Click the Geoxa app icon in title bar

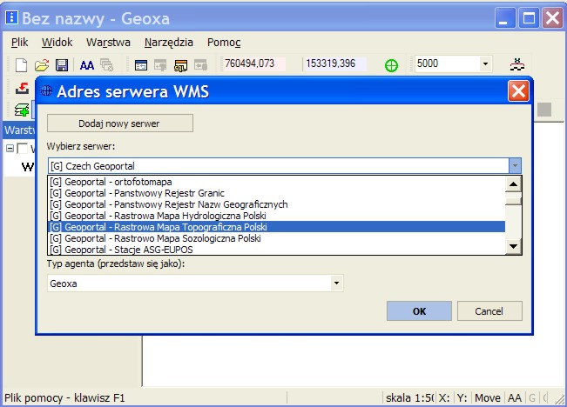coord(11,17)
